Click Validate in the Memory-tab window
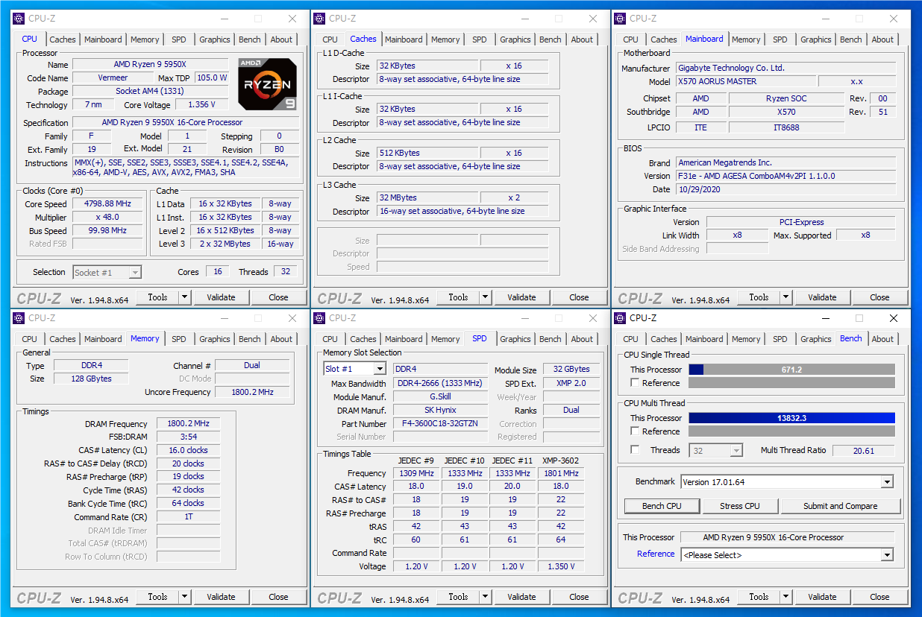This screenshot has width=922, height=617. coord(221,597)
